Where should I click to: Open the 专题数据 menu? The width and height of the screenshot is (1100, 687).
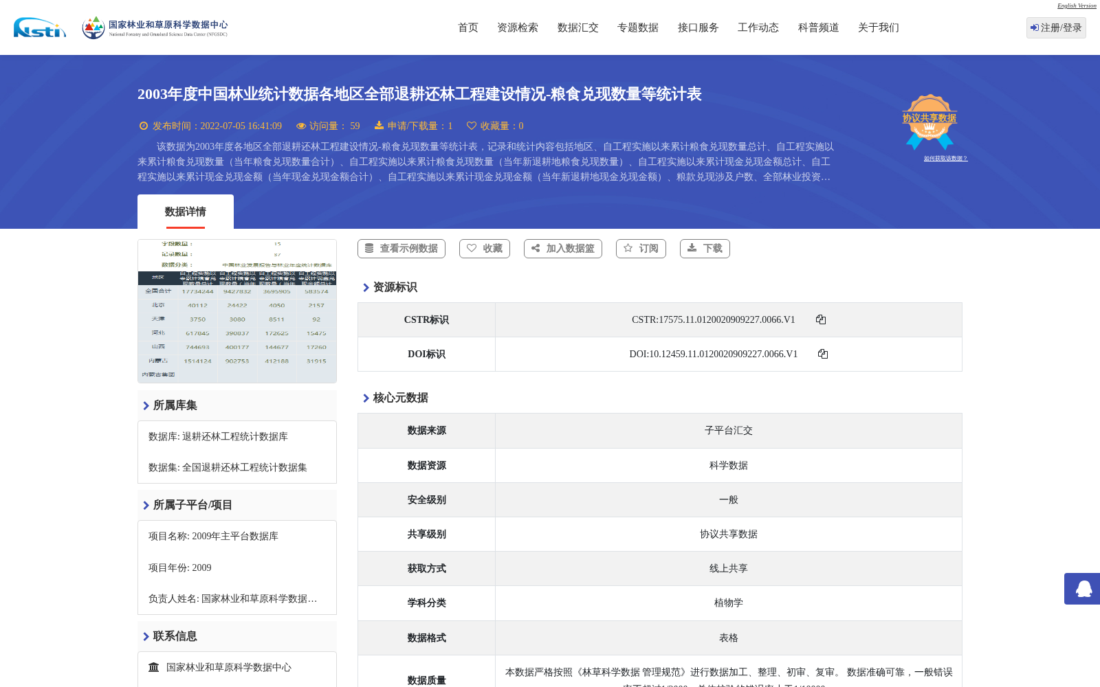tap(638, 27)
